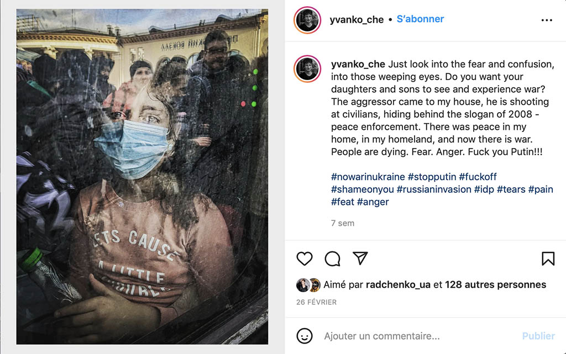Open radchenko_ua's profile from the likes line
The height and width of the screenshot is (354, 566).
pyautogui.click(x=398, y=285)
